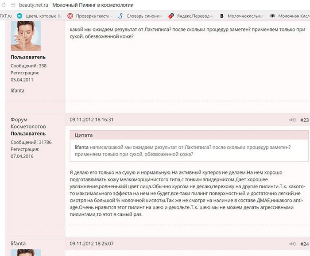Click the post #23 timestamp 09.11.2012 18:16:31
This screenshot has width=310, height=256.
coord(92,120)
